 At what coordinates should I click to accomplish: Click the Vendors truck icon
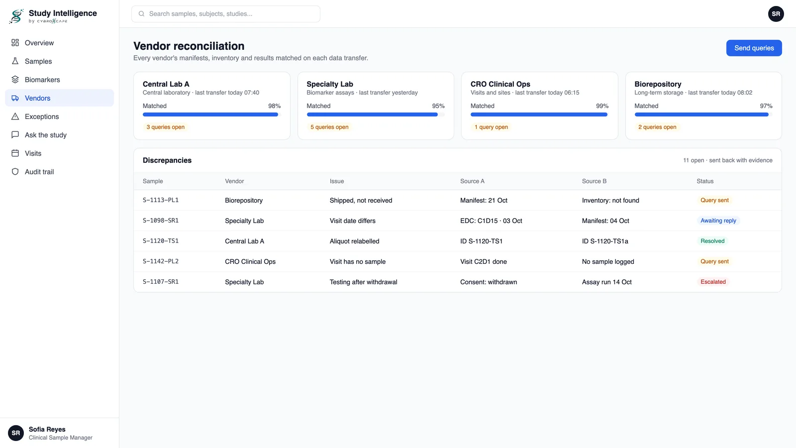click(x=15, y=98)
